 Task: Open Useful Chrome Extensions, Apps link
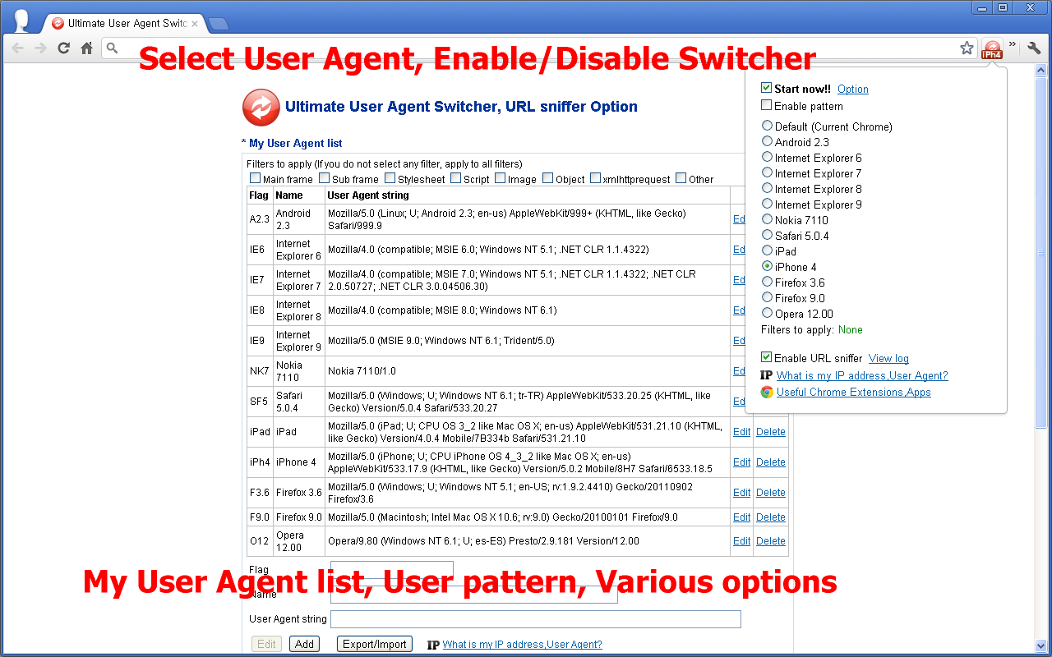click(854, 392)
